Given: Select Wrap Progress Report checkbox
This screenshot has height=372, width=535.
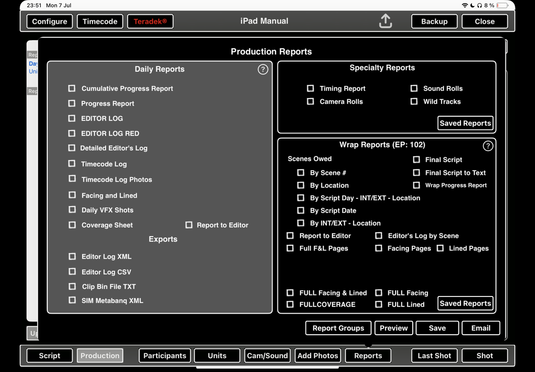Looking at the screenshot, I should click(416, 185).
